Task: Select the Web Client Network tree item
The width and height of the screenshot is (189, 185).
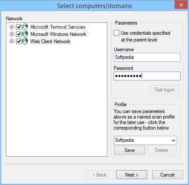Action: (50, 41)
